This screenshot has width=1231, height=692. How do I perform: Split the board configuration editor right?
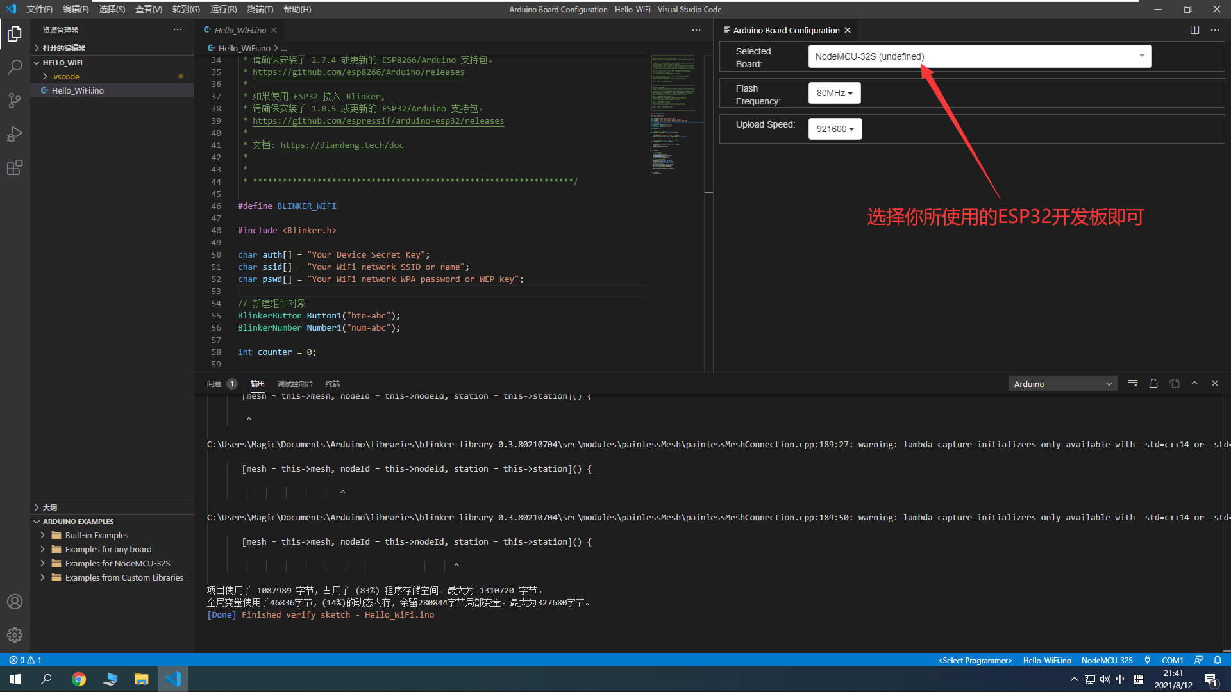tap(1194, 30)
